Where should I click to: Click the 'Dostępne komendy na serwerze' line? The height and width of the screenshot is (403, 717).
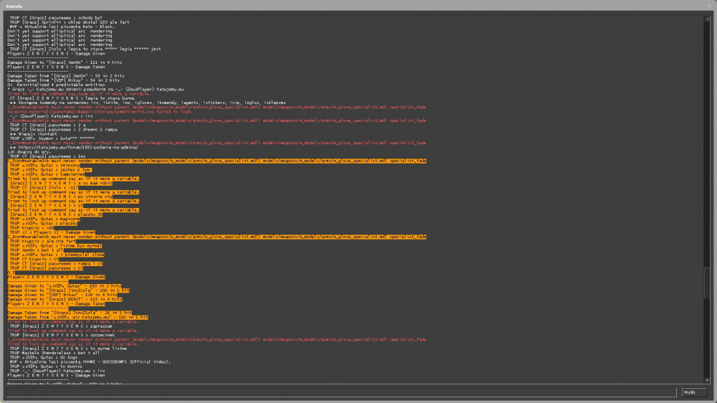[x=148, y=103]
